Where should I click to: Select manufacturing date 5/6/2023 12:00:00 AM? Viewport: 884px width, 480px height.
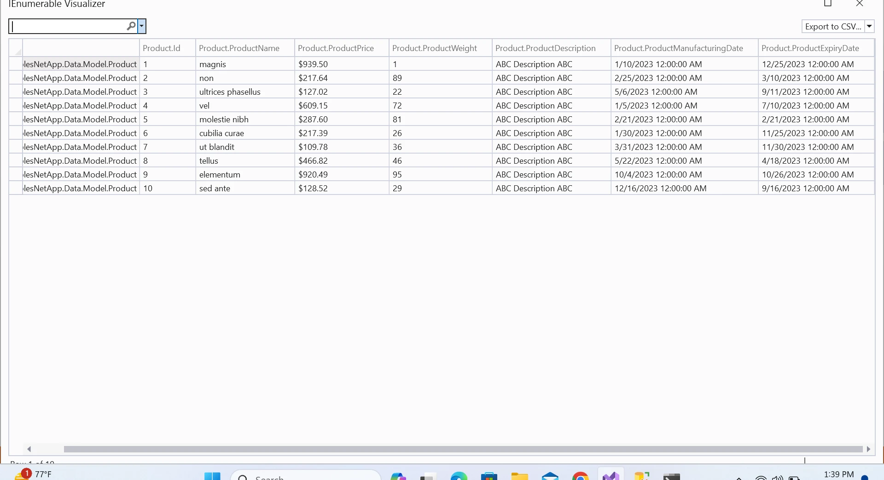click(x=685, y=91)
